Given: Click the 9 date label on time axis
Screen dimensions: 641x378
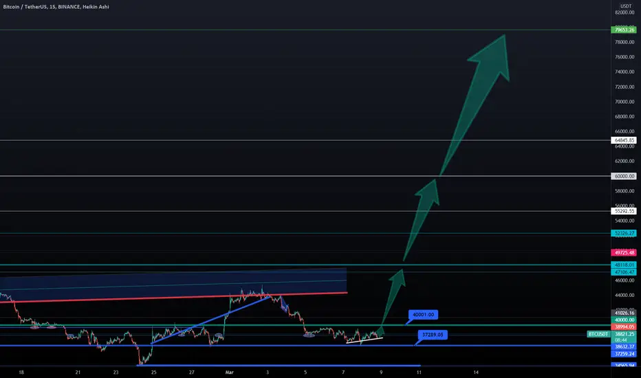Looking at the screenshot, I should (x=381, y=373).
